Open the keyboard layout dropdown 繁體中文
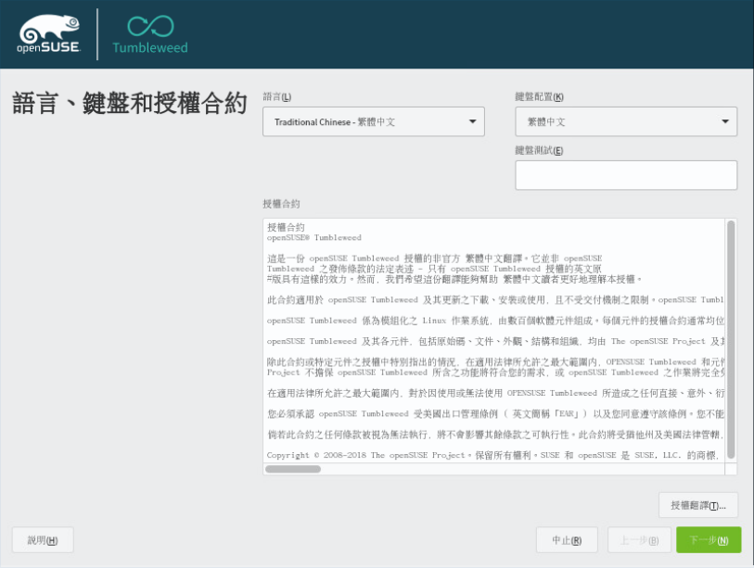This screenshot has width=754, height=568. (626, 121)
